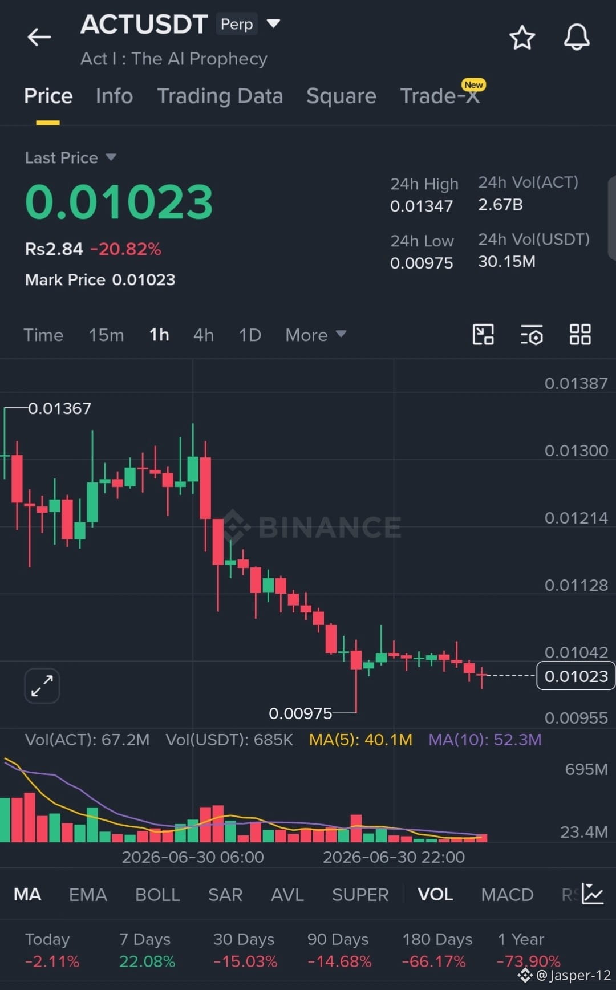Tap the 180 Days -66.17% performance
The width and height of the screenshot is (616, 990).
coord(437,950)
